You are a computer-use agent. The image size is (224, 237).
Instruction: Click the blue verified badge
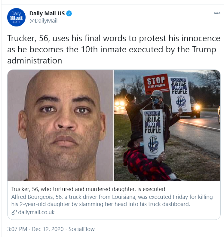pos(69,14)
